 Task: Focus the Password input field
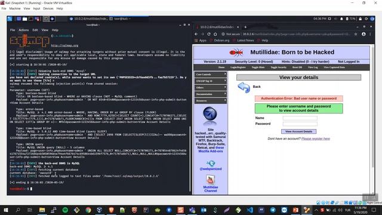click(x=300, y=124)
